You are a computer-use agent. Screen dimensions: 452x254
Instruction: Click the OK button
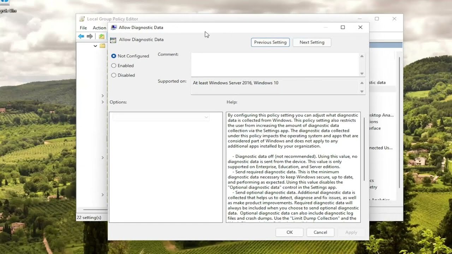tap(290, 232)
